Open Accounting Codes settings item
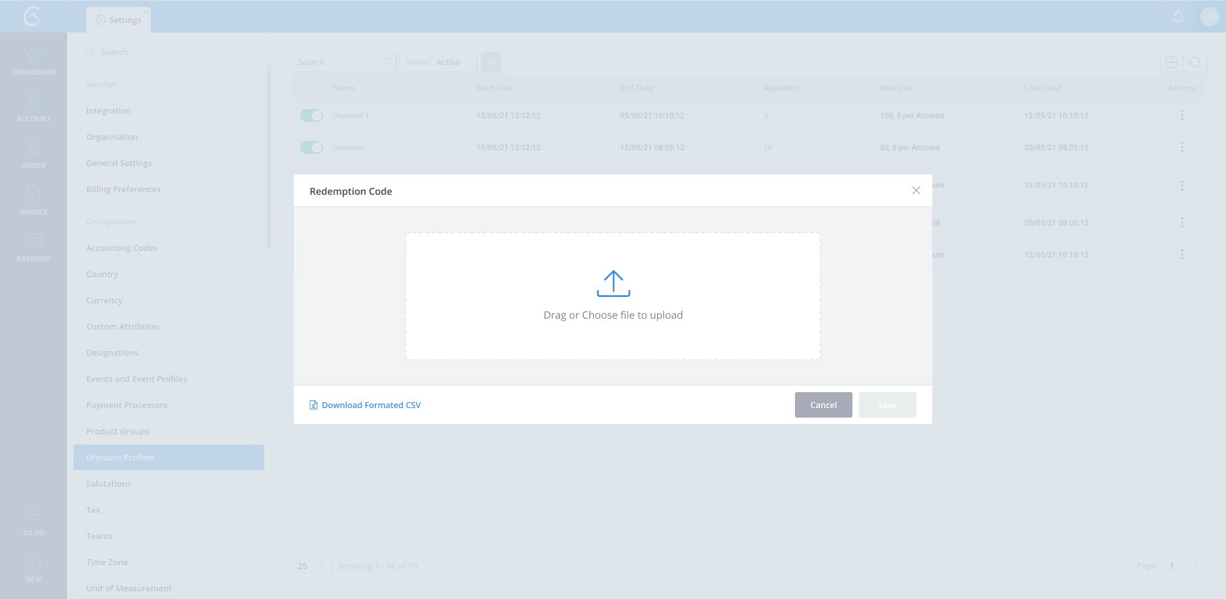The height and width of the screenshot is (599, 1226). tap(122, 248)
